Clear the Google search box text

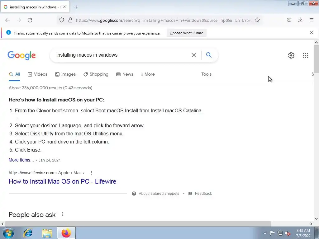tap(194, 55)
